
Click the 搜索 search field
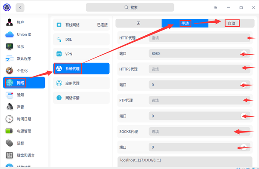(130, 7)
